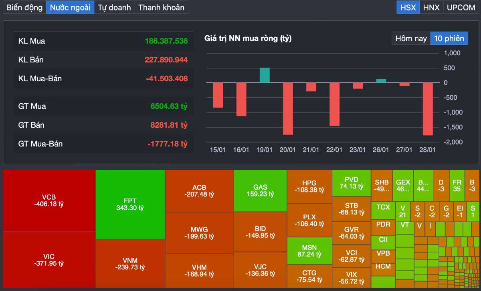481x291 pixels.
Task: Click the VIC -371.95 tỷ tile
Action: coord(49,260)
